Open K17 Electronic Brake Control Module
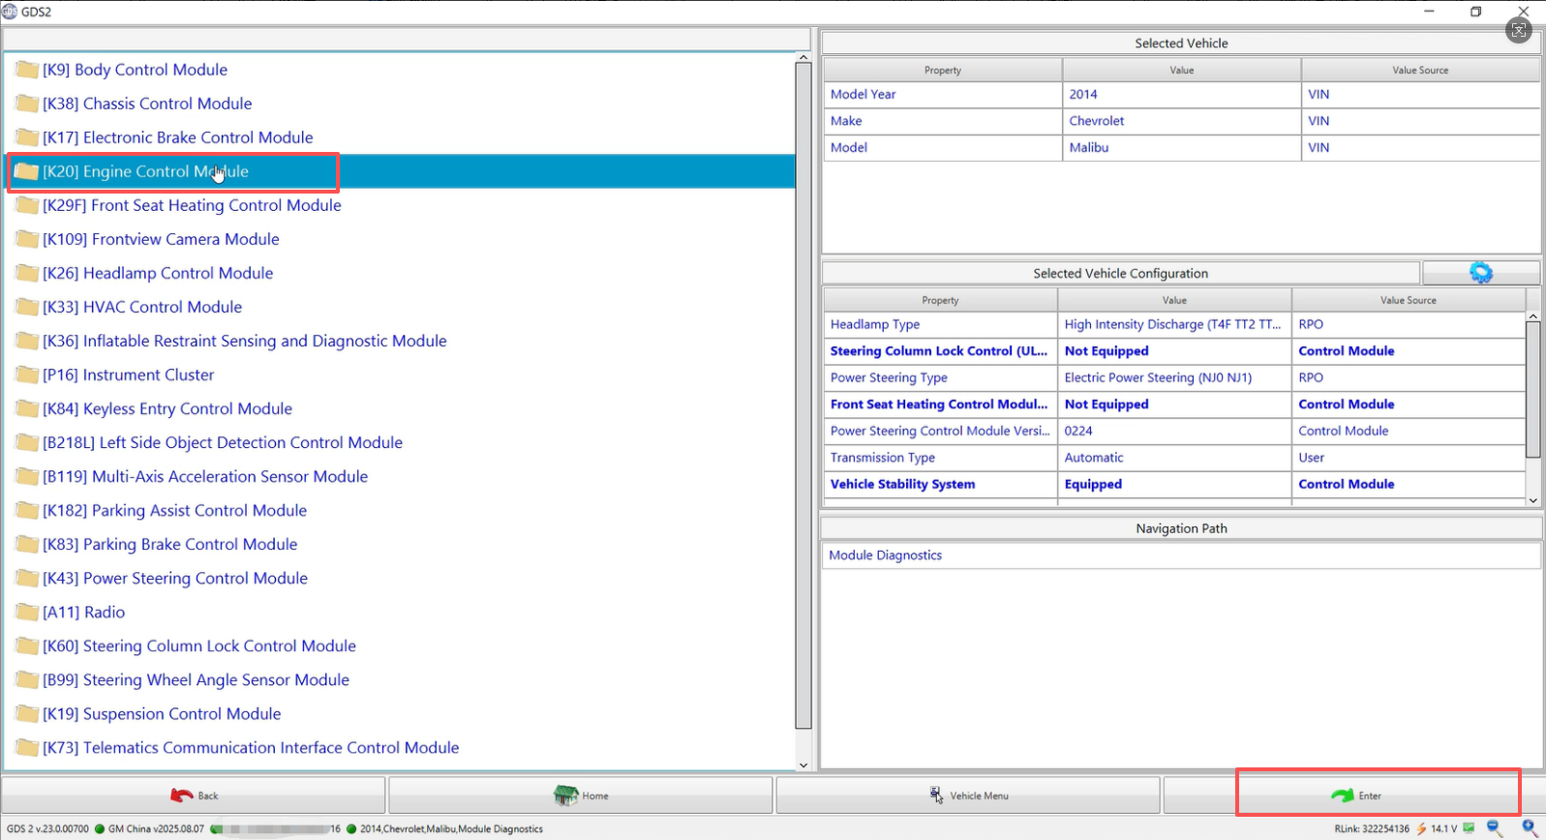This screenshot has height=840, width=1546. (178, 137)
